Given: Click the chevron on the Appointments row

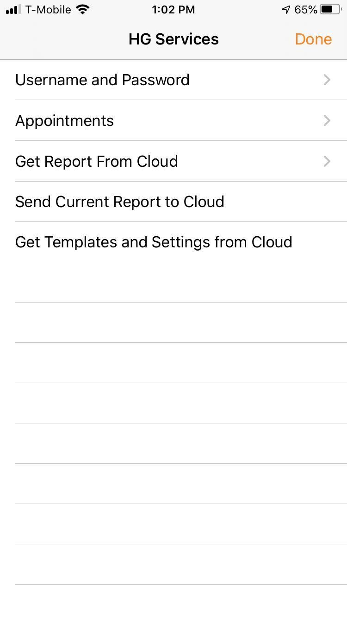Looking at the screenshot, I should point(327,120).
